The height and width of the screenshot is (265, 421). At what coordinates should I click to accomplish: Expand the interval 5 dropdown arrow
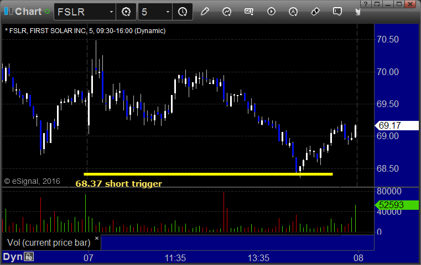coord(168,12)
